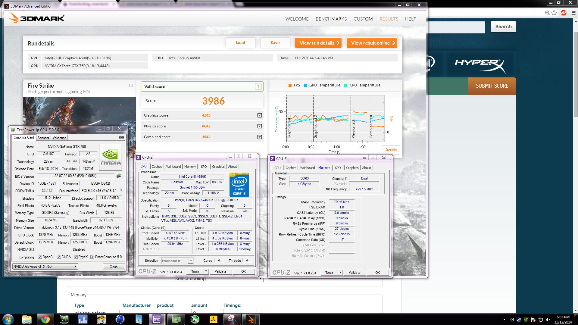
Task: Click the browser search input field
Action: tap(456, 27)
